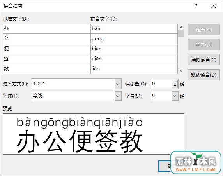Click the list scroll down arrow

[x=181, y=71]
